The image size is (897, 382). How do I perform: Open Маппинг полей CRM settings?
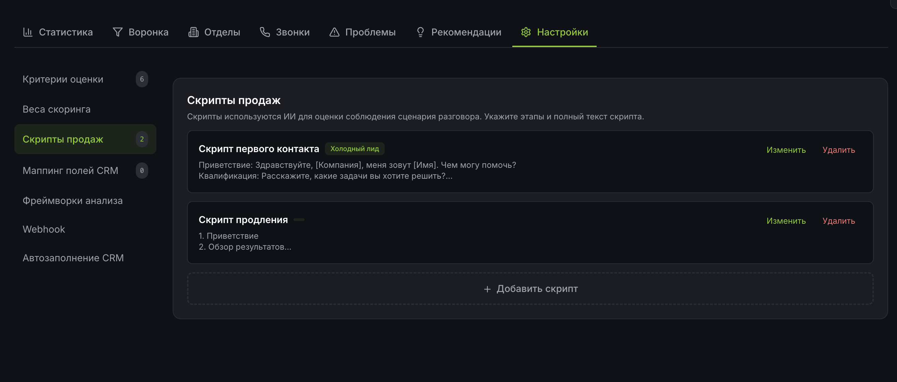tap(71, 171)
